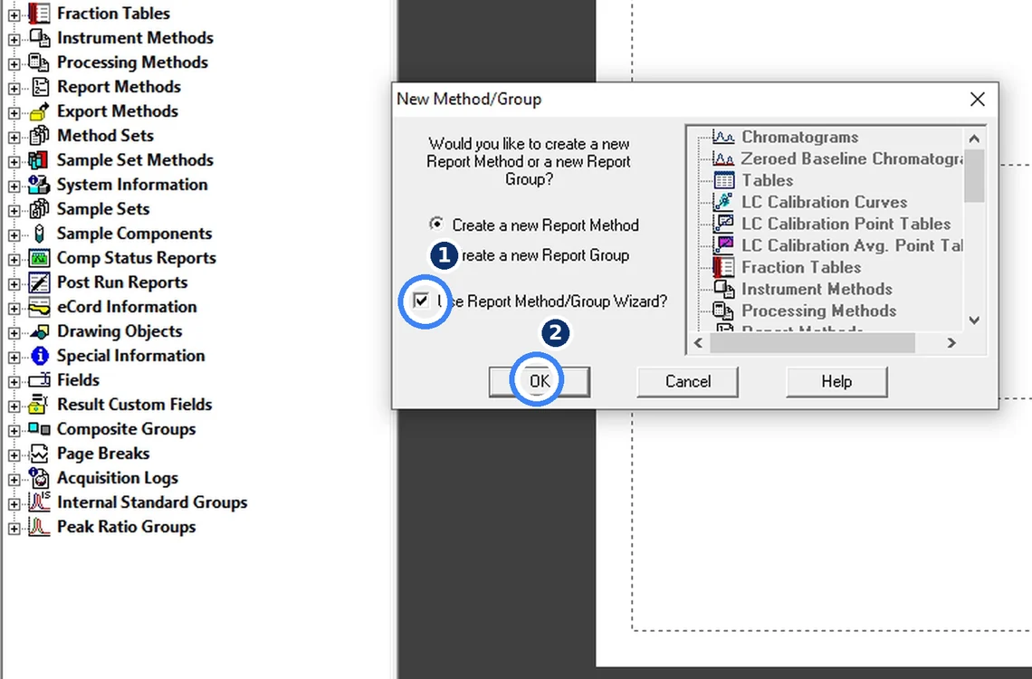The image size is (1032, 679).
Task: Click the Method Sets icon
Action: tap(39, 136)
